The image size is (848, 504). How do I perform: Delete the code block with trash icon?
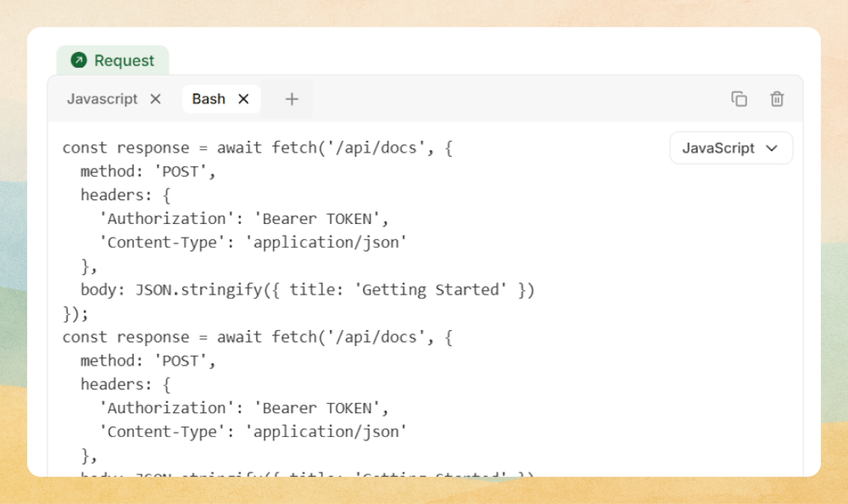(777, 99)
